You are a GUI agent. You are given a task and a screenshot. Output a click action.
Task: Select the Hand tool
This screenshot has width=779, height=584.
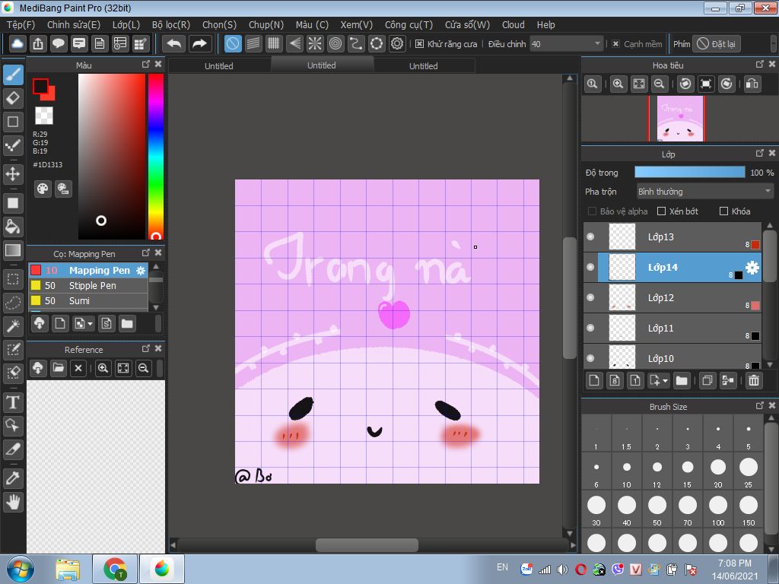13,502
